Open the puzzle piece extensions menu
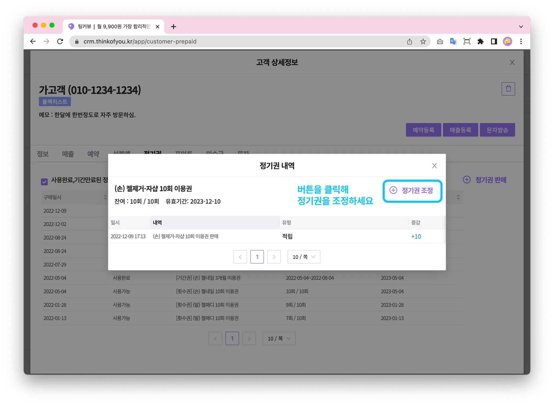This screenshot has height=406, width=554. click(480, 41)
